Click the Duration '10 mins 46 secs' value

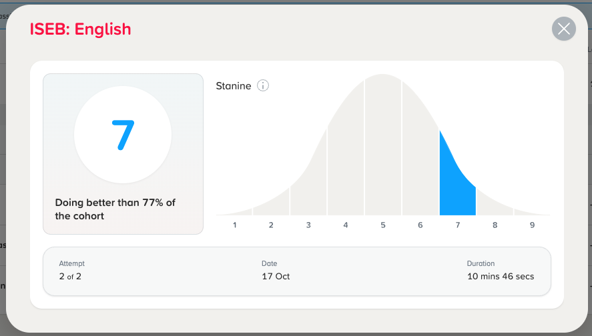coord(501,277)
